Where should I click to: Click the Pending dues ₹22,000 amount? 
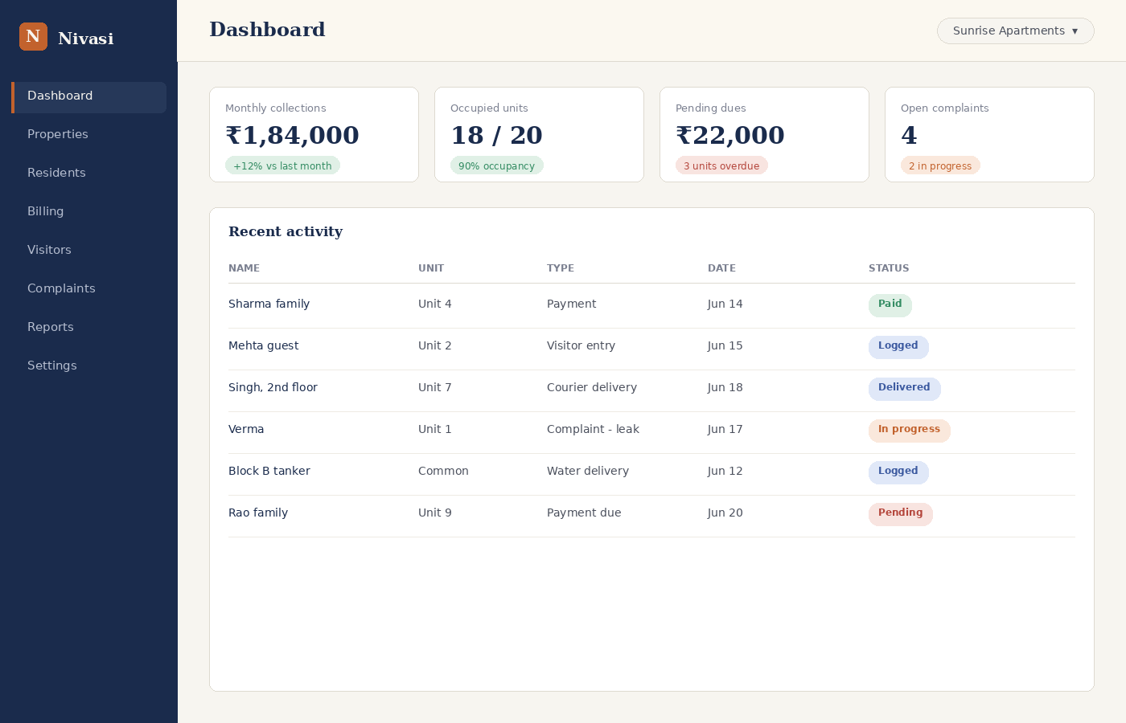730,136
